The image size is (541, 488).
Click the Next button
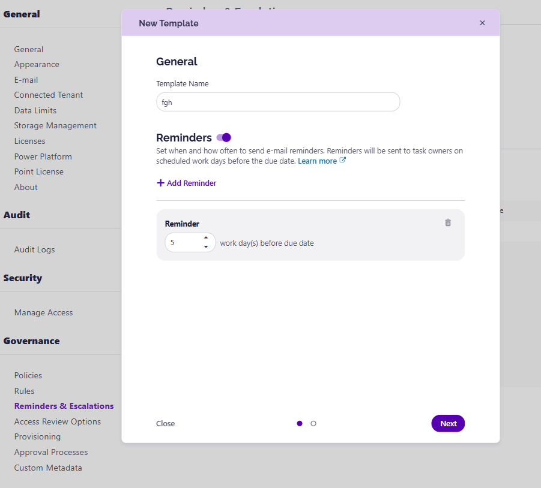tap(448, 423)
